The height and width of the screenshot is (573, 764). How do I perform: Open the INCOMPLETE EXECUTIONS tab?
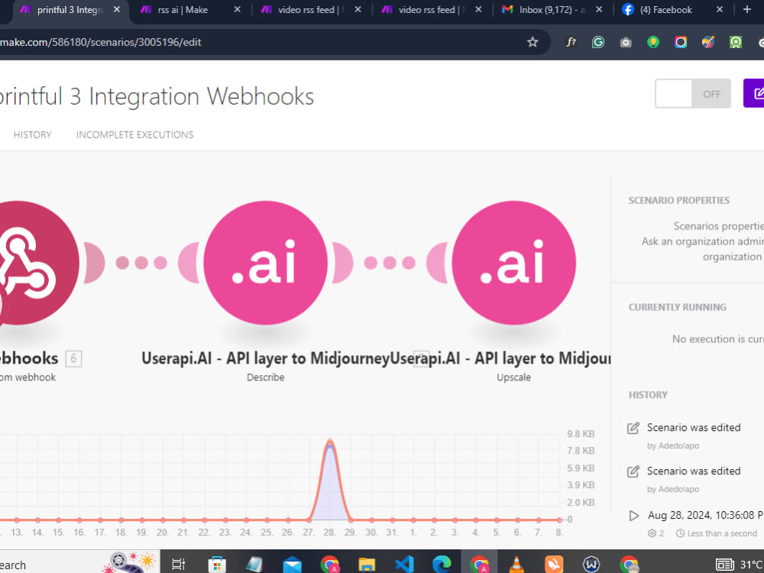click(134, 135)
